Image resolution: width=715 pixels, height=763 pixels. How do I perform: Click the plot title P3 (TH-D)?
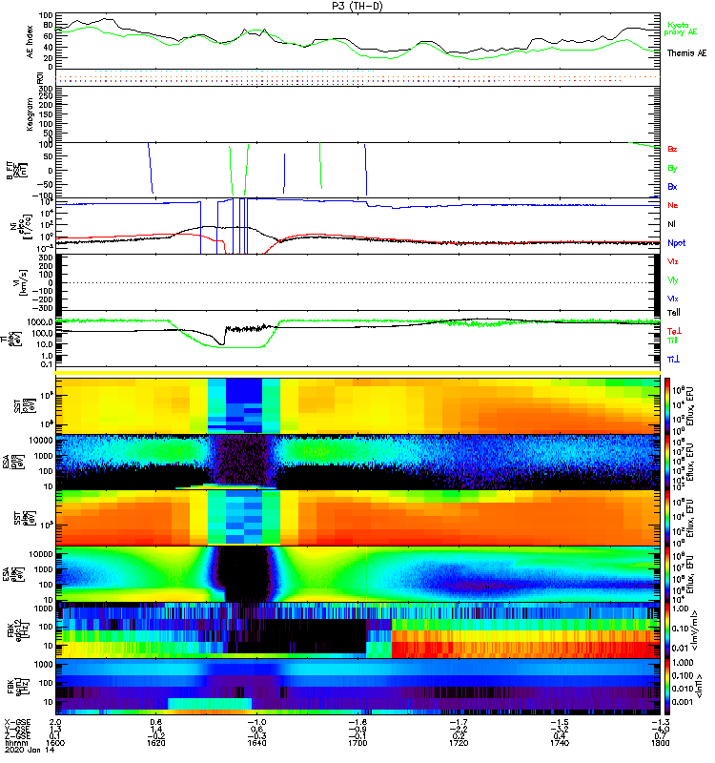(357, 6)
